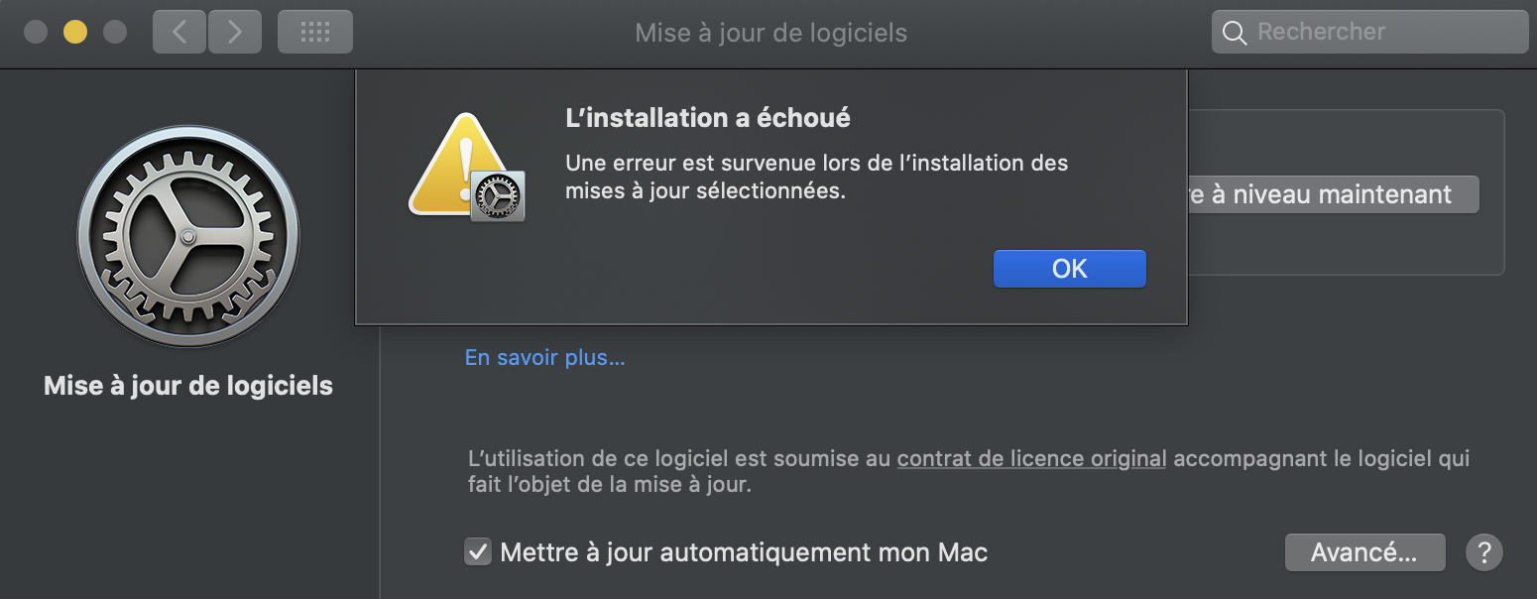Go back with the left arrow button
This screenshot has height=599, width=1537.
click(x=179, y=32)
